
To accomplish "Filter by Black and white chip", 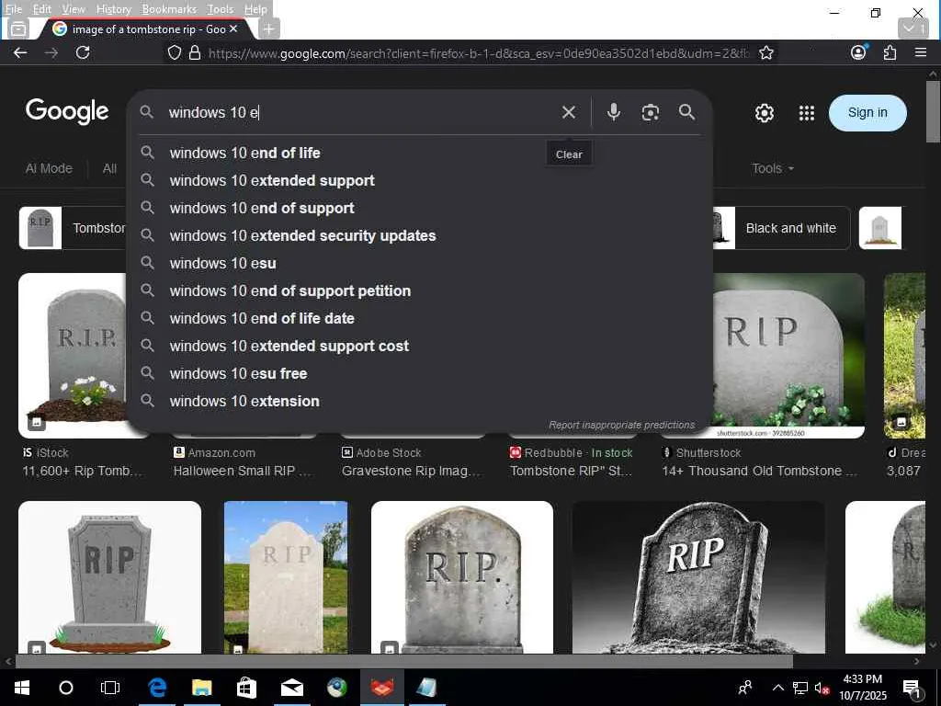I will pos(780,228).
